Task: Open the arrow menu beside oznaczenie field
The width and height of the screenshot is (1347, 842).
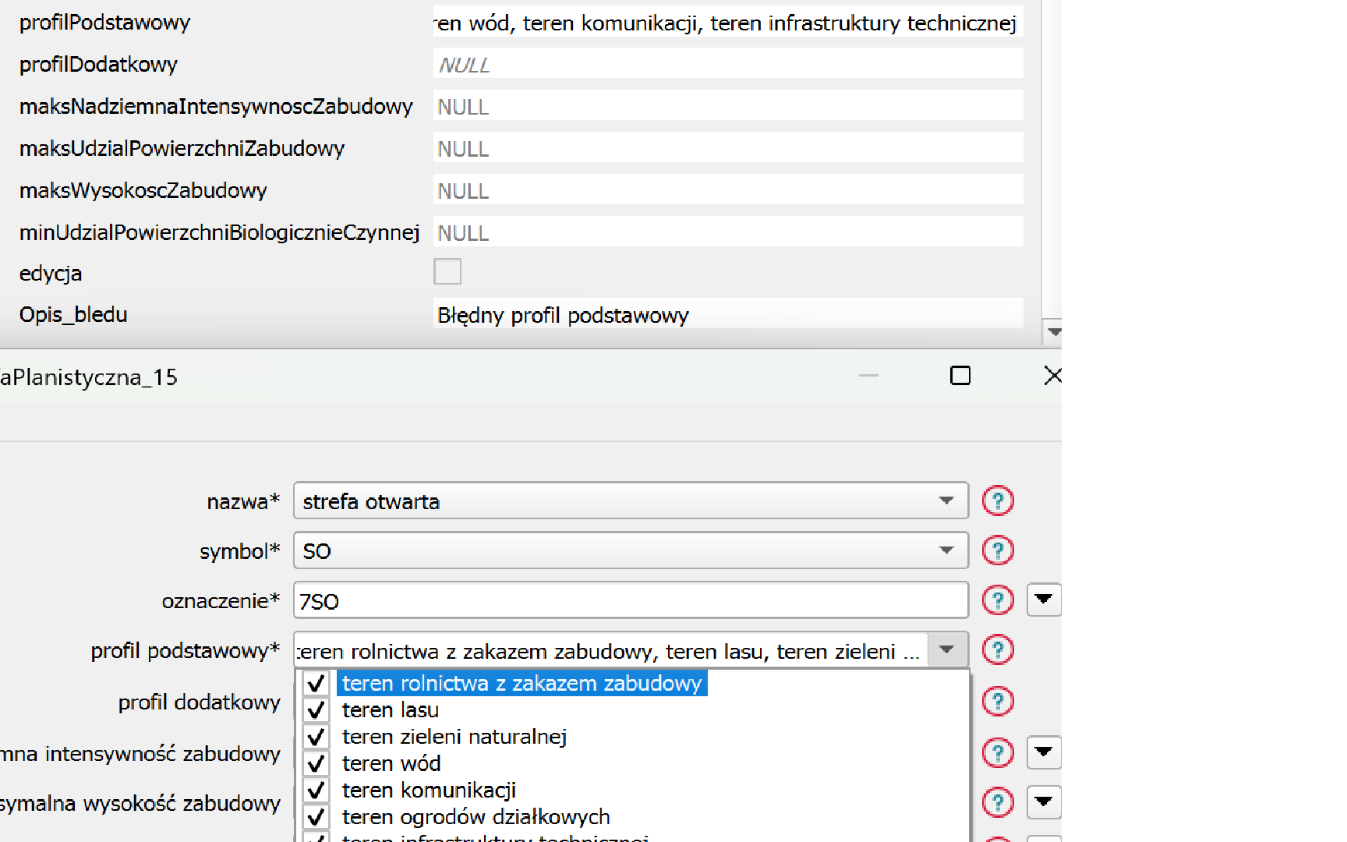Action: point(1043,600)
